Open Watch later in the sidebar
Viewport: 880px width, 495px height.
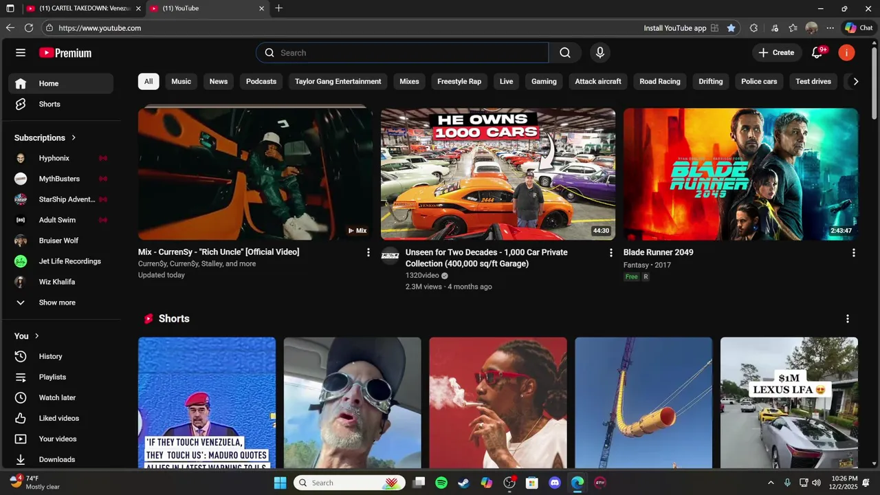click(x=60, y=398)
